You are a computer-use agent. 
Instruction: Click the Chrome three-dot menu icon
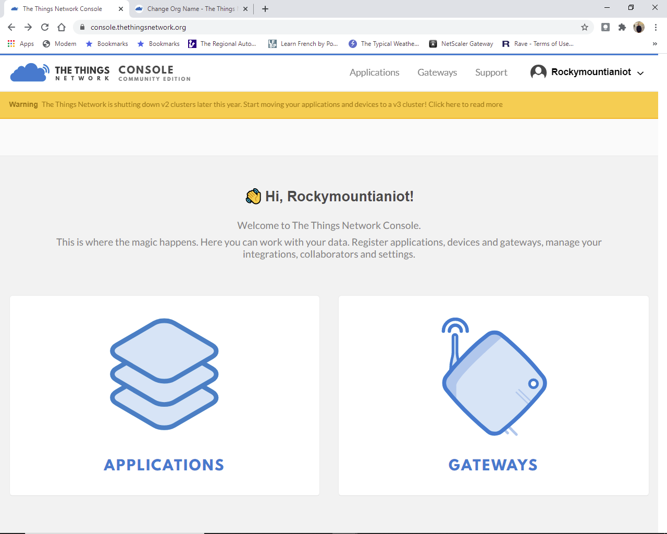(656, 27)
